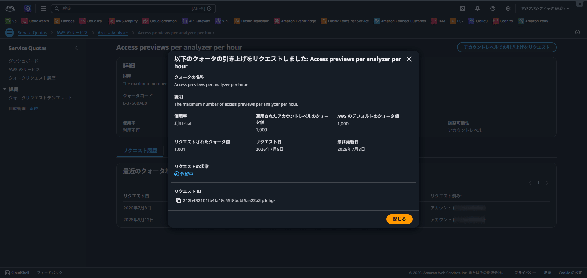Viewport: 587px width, 278px height.
Task: Open クォータリクエスト履歴 in the sidebar
Action: [32, 78]
